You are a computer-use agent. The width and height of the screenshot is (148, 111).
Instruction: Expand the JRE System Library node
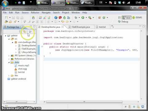tap(9, 55)
